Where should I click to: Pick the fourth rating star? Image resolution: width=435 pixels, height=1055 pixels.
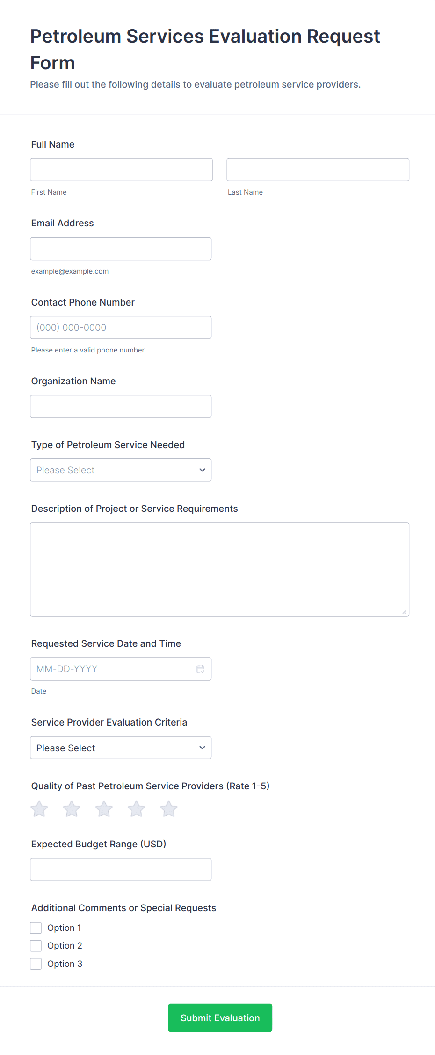coord(137,809)
